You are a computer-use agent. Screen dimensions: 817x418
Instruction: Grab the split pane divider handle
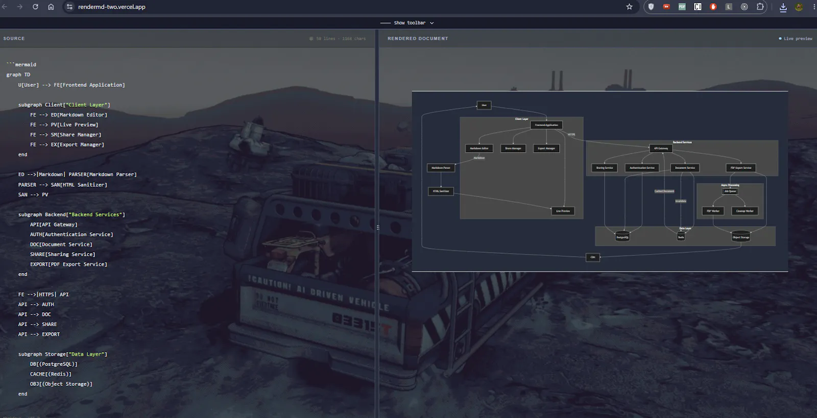(x=378, y=228)
